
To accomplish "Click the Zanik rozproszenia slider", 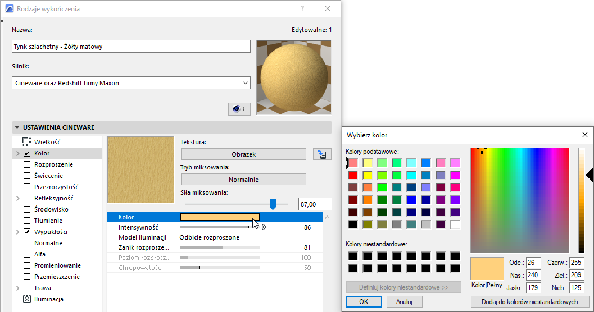I will 220,247.
